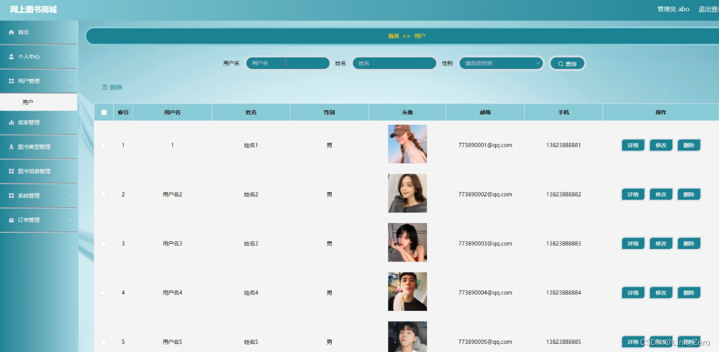Viewport: 719px width, 352px height.
Task: Check the checkbox beside 姓名4's row
Action: coord(103,292)
